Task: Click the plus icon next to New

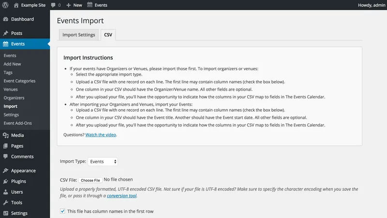Action: (69, 5)
